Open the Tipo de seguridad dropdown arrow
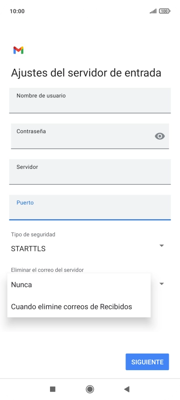The width and height of the screenshot is (180, 400). pos(161,246)
